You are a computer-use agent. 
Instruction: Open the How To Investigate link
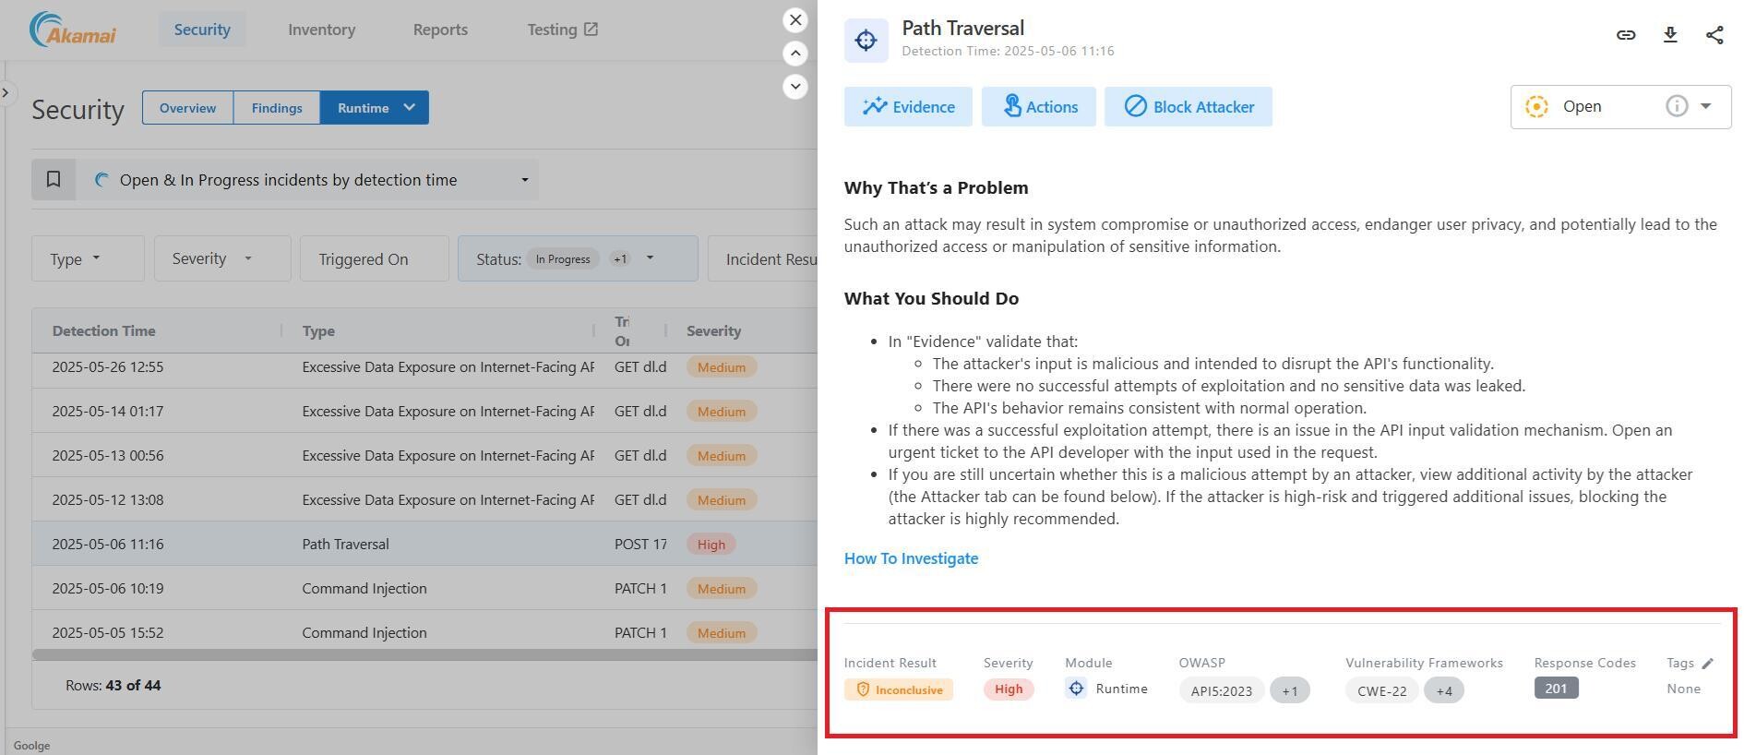pos(911,558)
